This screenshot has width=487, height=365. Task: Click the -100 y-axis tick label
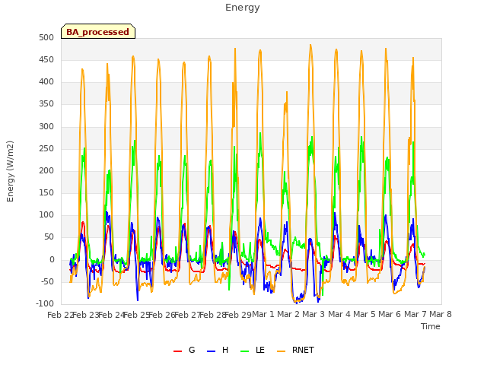(45, 304)
